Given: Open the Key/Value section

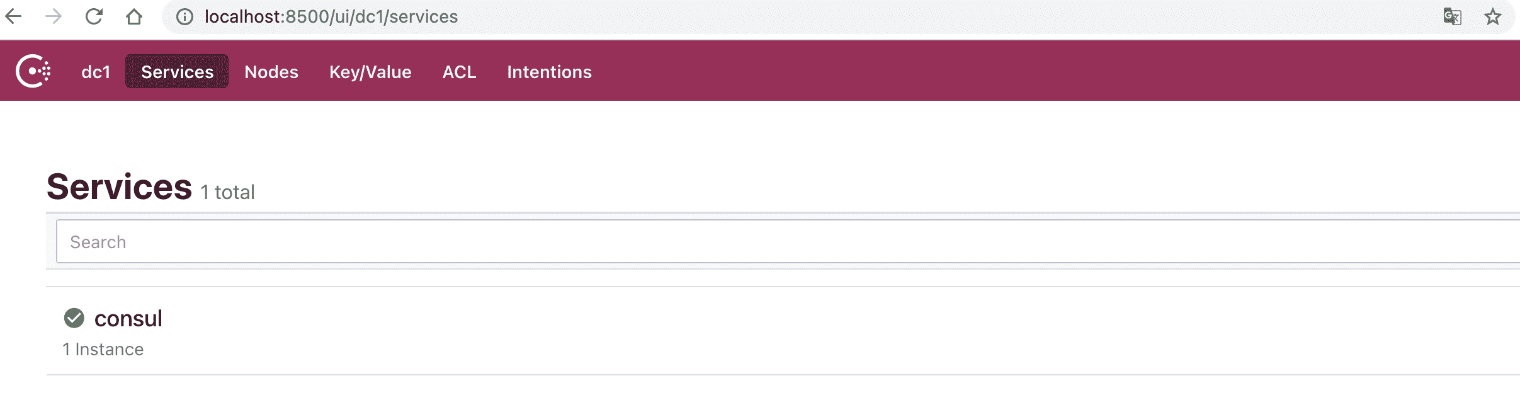Looking at the screenshot, I should coord(370,72).
